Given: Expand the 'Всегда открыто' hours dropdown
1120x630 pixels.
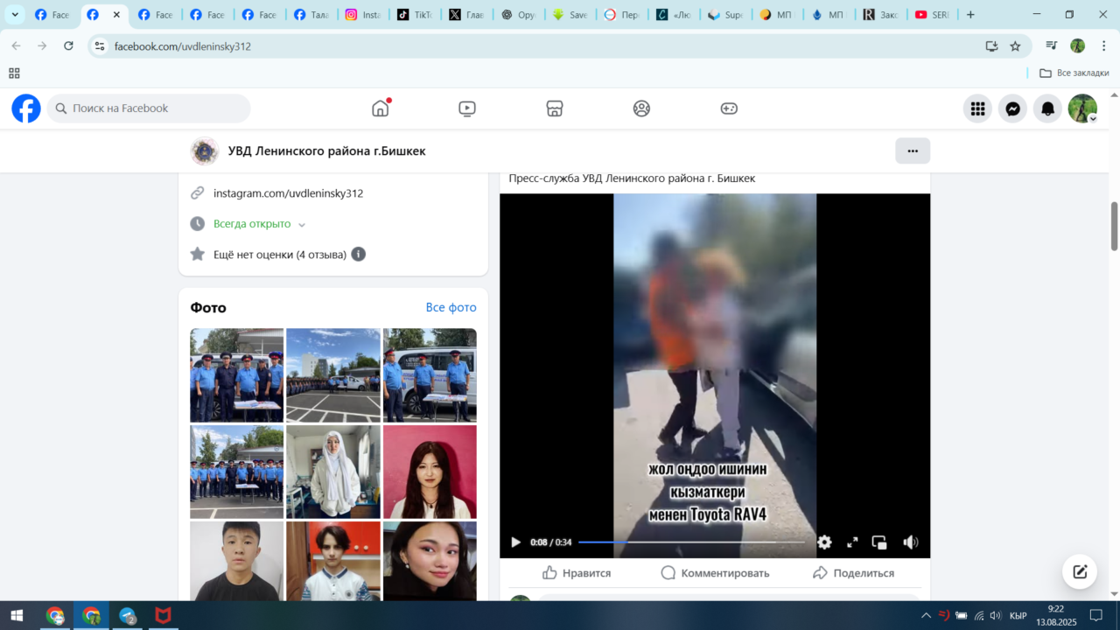Looking at the screenshot, I should [302, 225].
